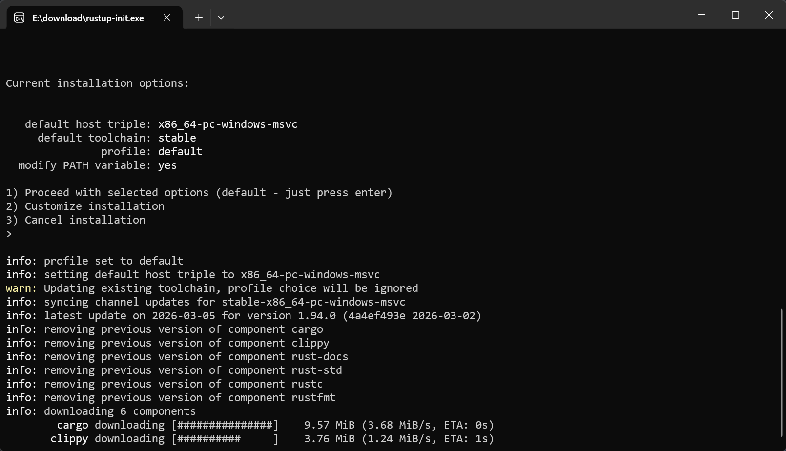Click the "stable" default toolchain value
Image resolution: width=786 pixels, height=451 pixels.
177,138
